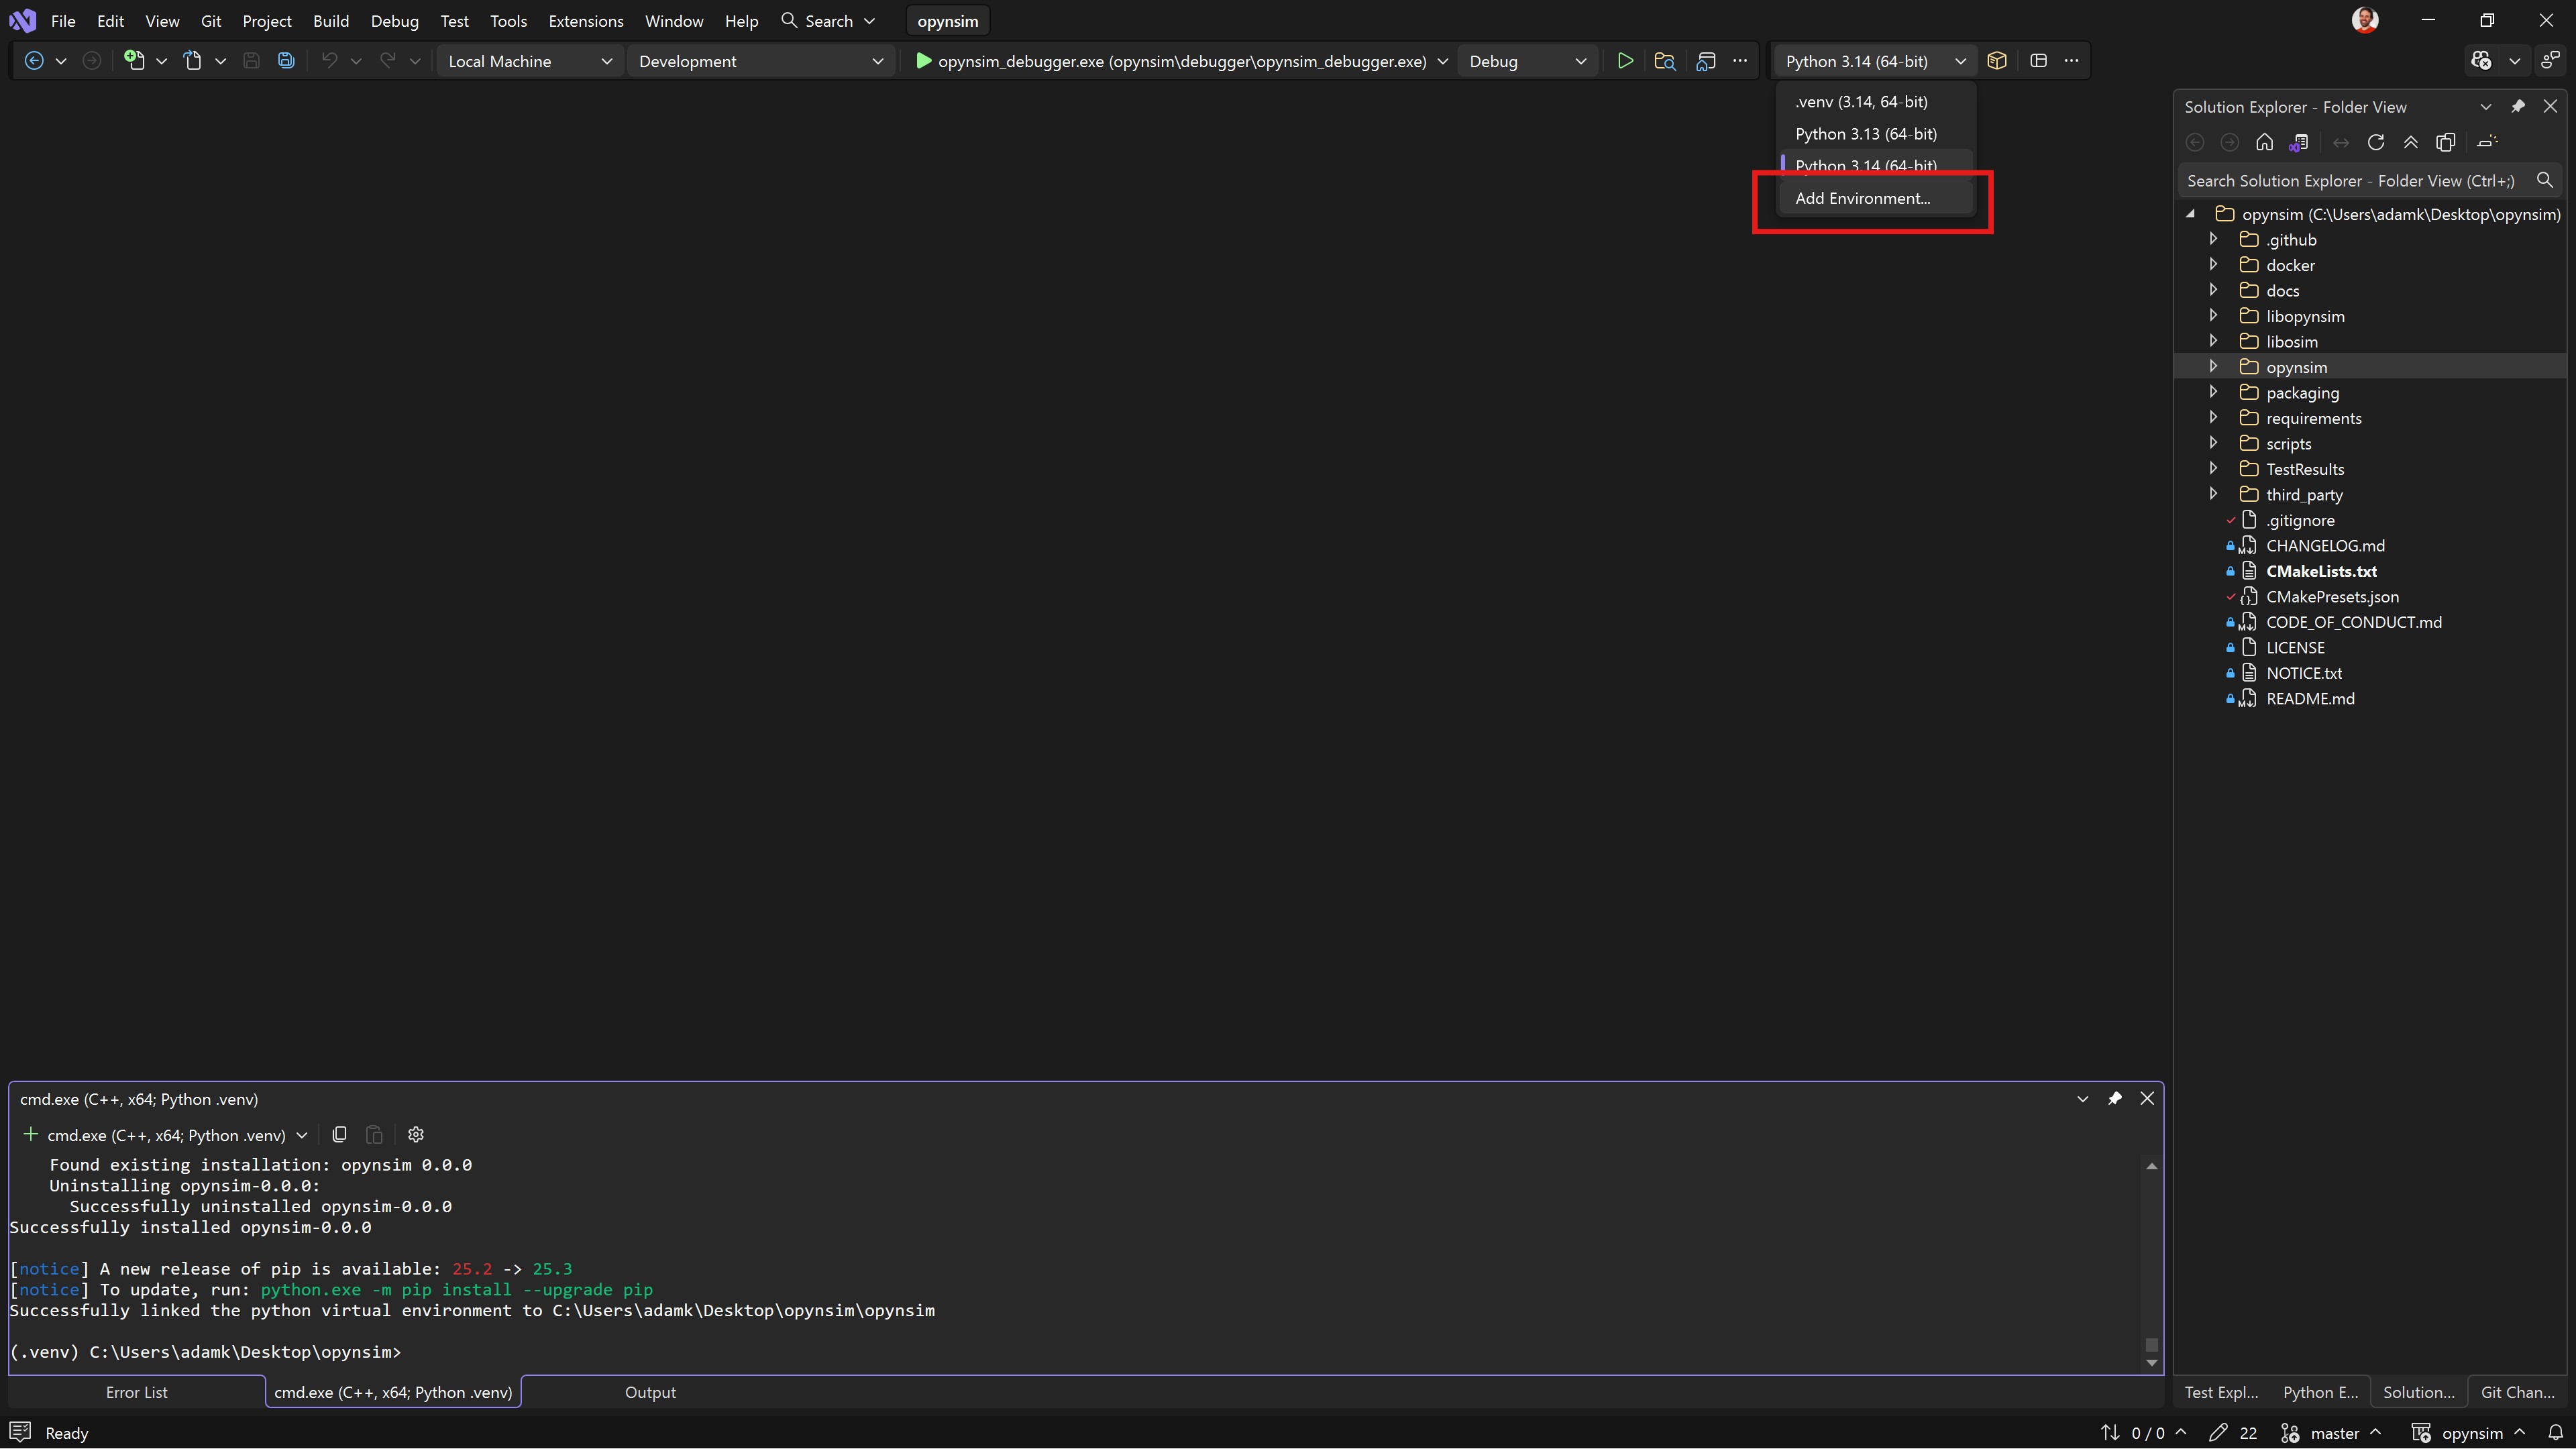Open the Development configuration dropdown
This screenshot has width=2576, height=1449.
760,61
